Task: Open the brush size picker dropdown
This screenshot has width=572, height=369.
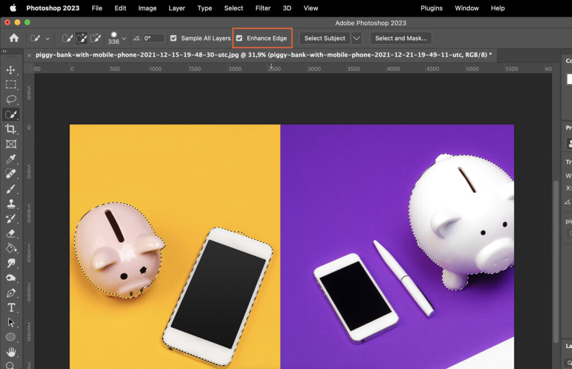Action: [x=123, y=38]
